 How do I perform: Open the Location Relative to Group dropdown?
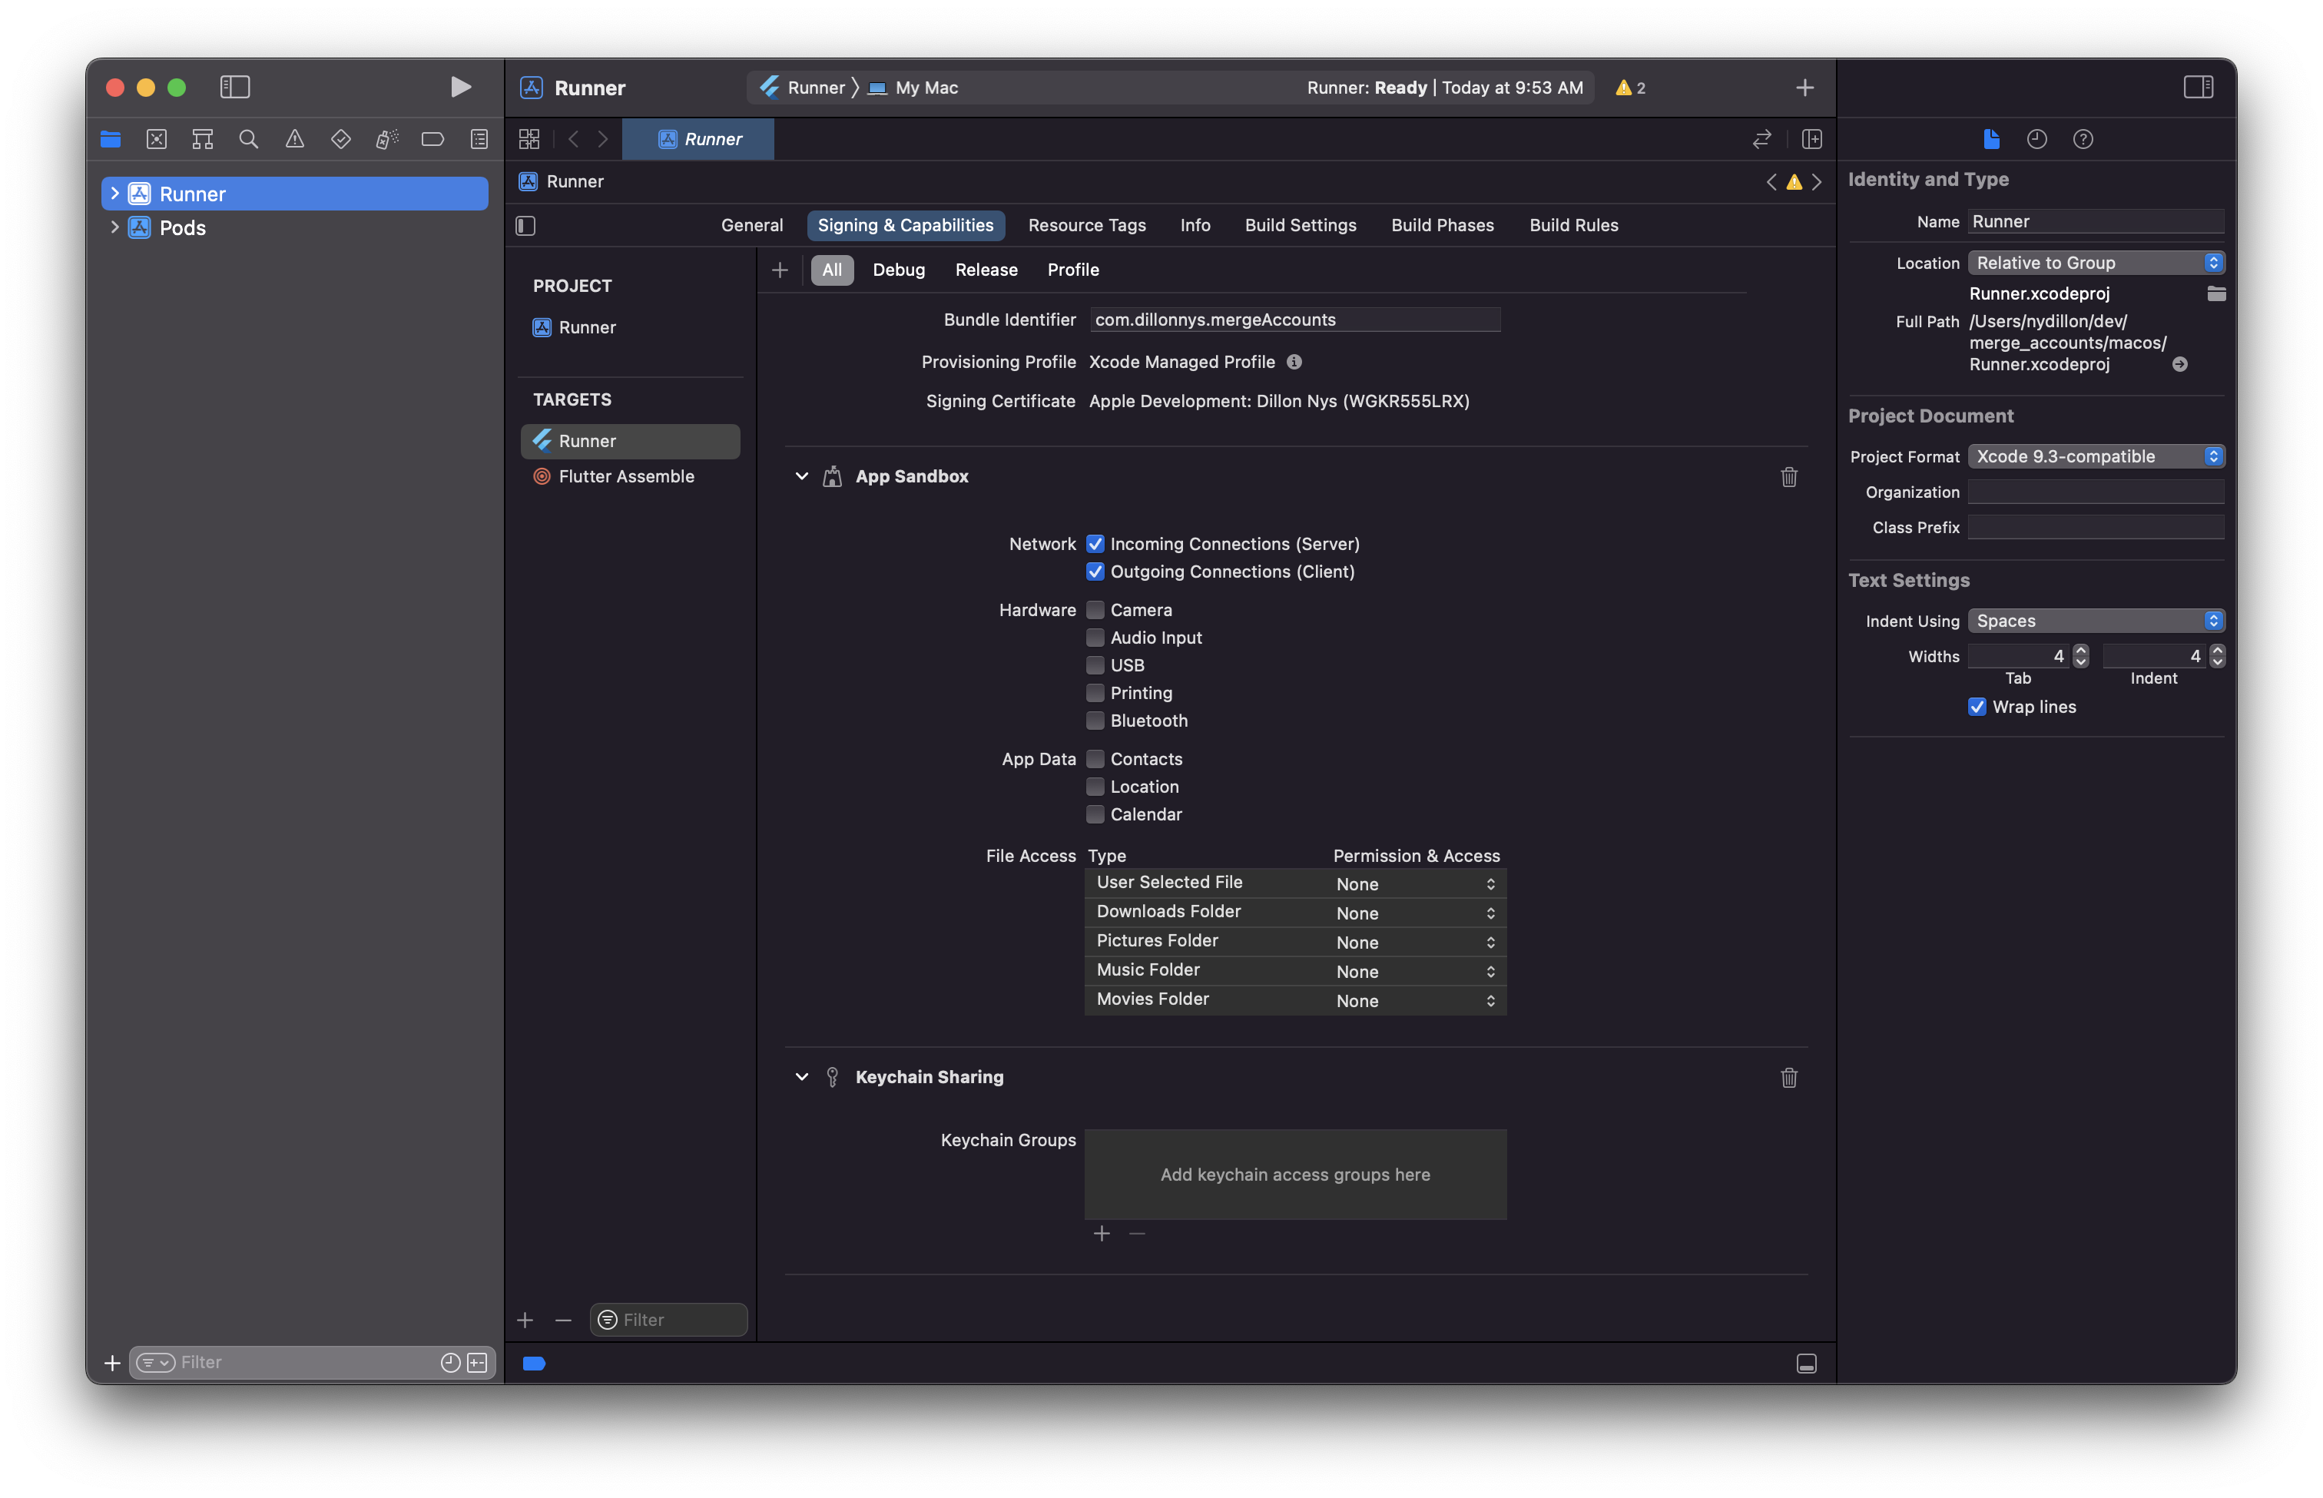(x=2096, y=263)
